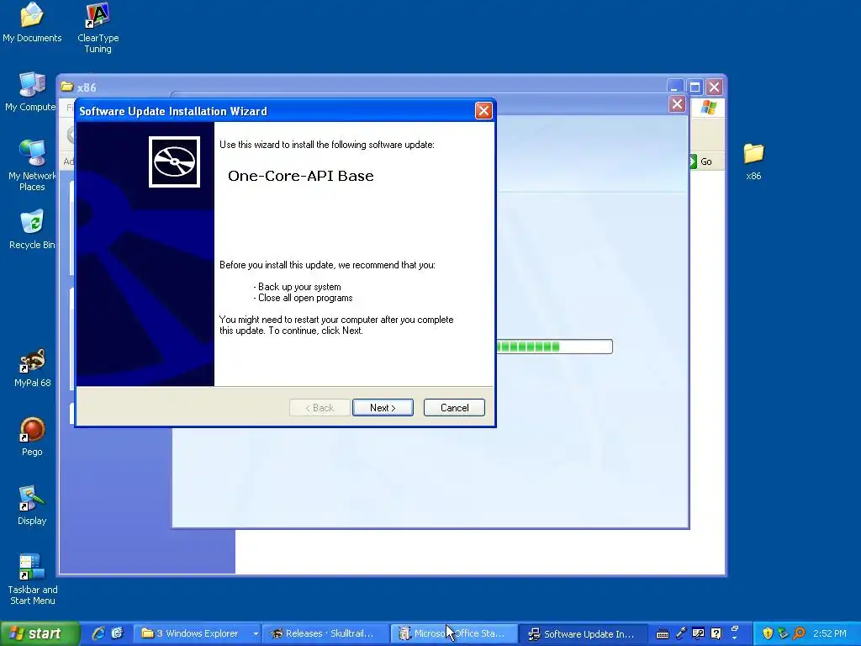Screen dimensions: 861x646
Task: Open the Start menu
Action: coord(39,633)
